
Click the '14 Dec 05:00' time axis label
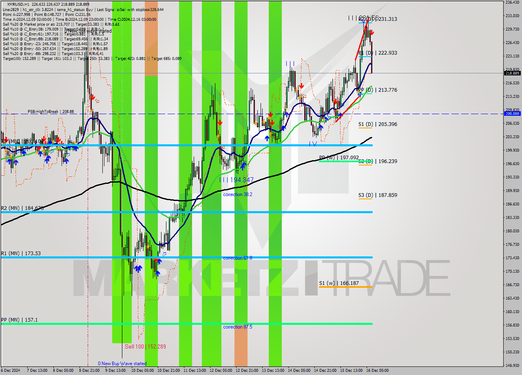[299, 371]
